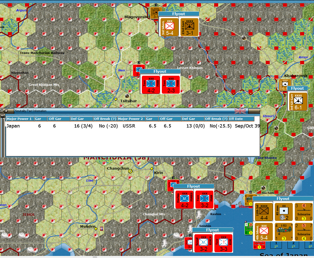The image size is (314, 258).
Task: Click the Mukden city marker
Action: pos(96,229)
